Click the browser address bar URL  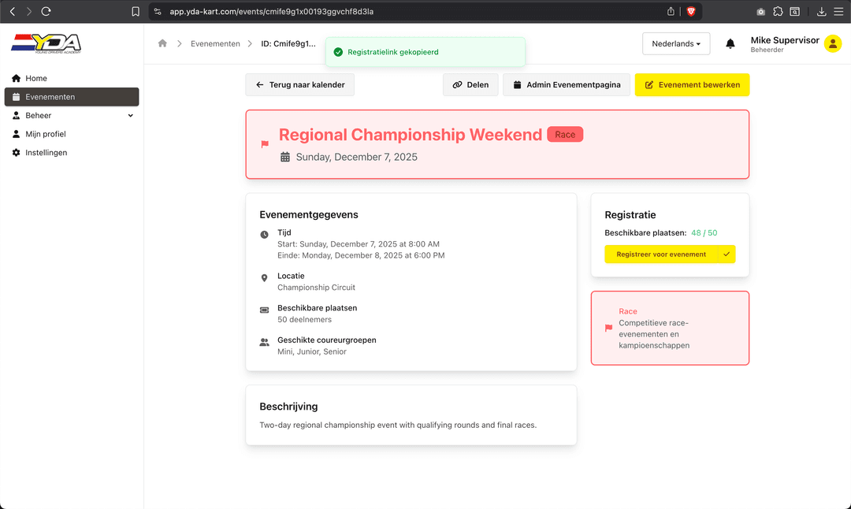pyautogui.click(x=272, y=12)
